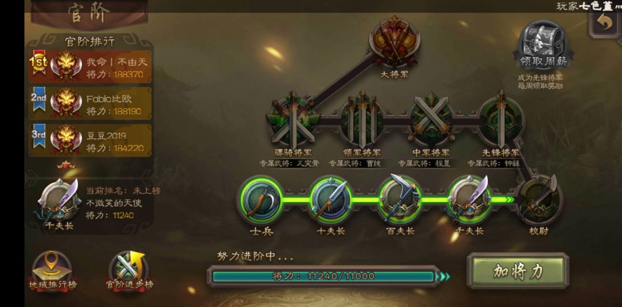Go back using the return arrow

click(604, 25)
